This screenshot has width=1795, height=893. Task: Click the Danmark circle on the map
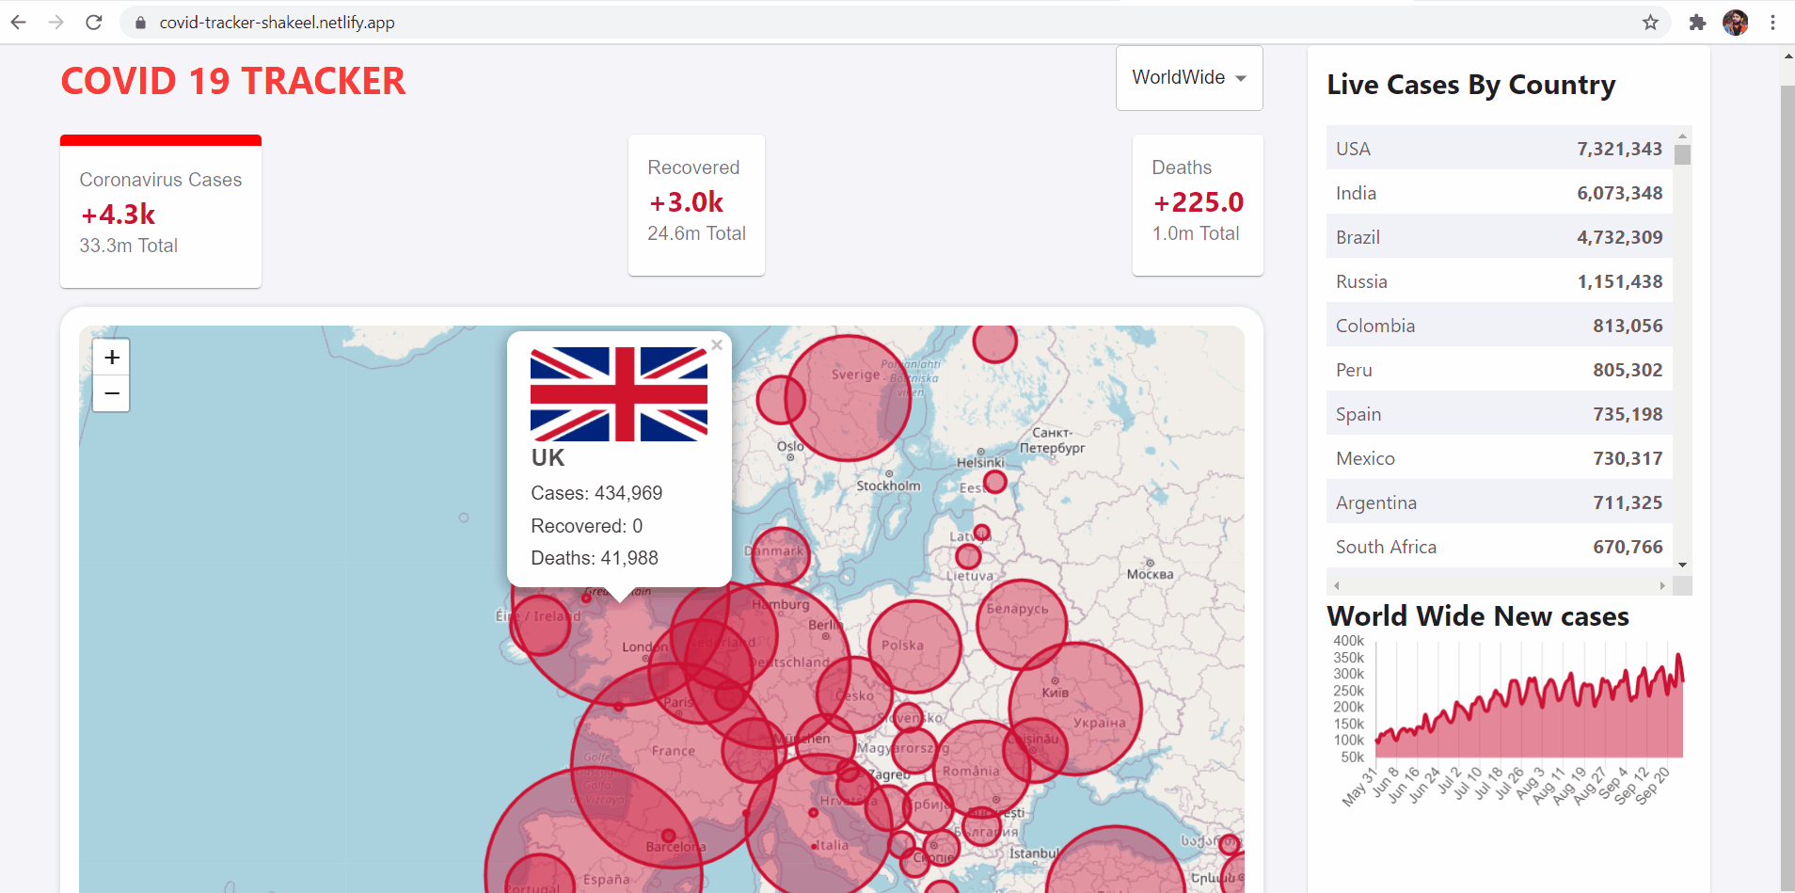(781, 556)
